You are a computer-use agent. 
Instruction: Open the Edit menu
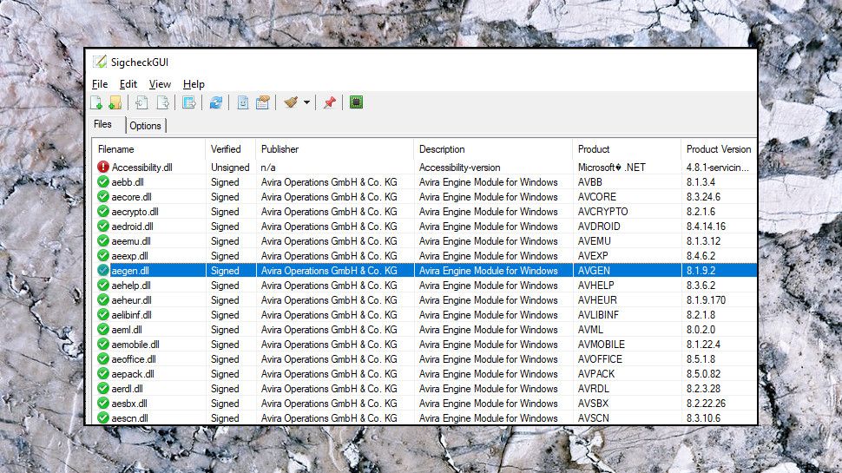pos(128,84)
